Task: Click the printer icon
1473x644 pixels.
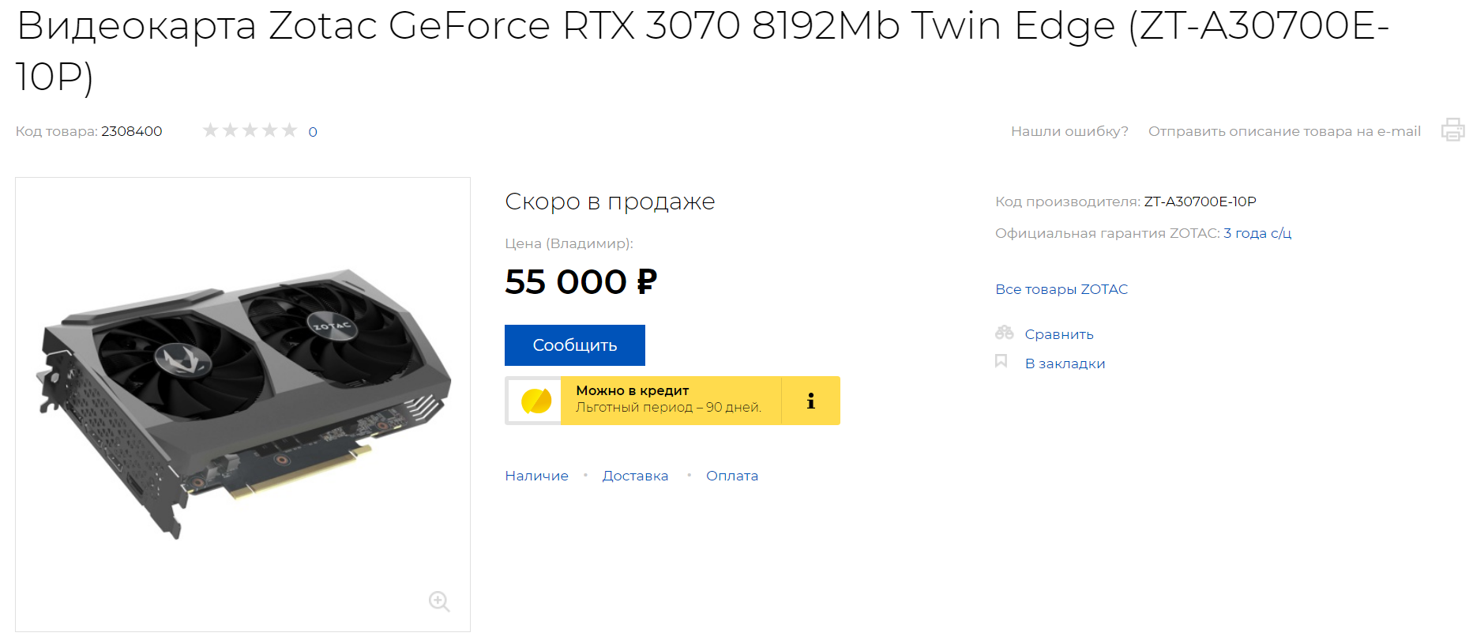Action: click(1452, 130)
